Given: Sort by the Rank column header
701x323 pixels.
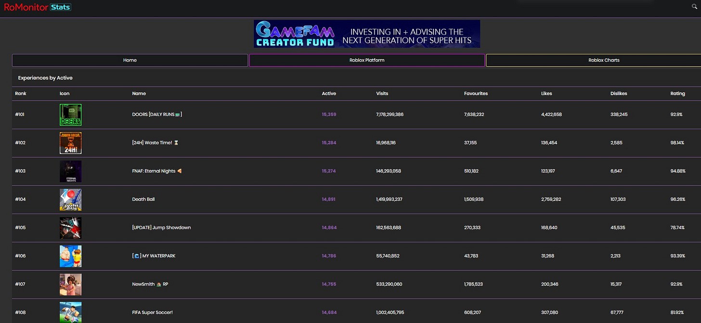Looking at the screenshot, I should point(21,93).
